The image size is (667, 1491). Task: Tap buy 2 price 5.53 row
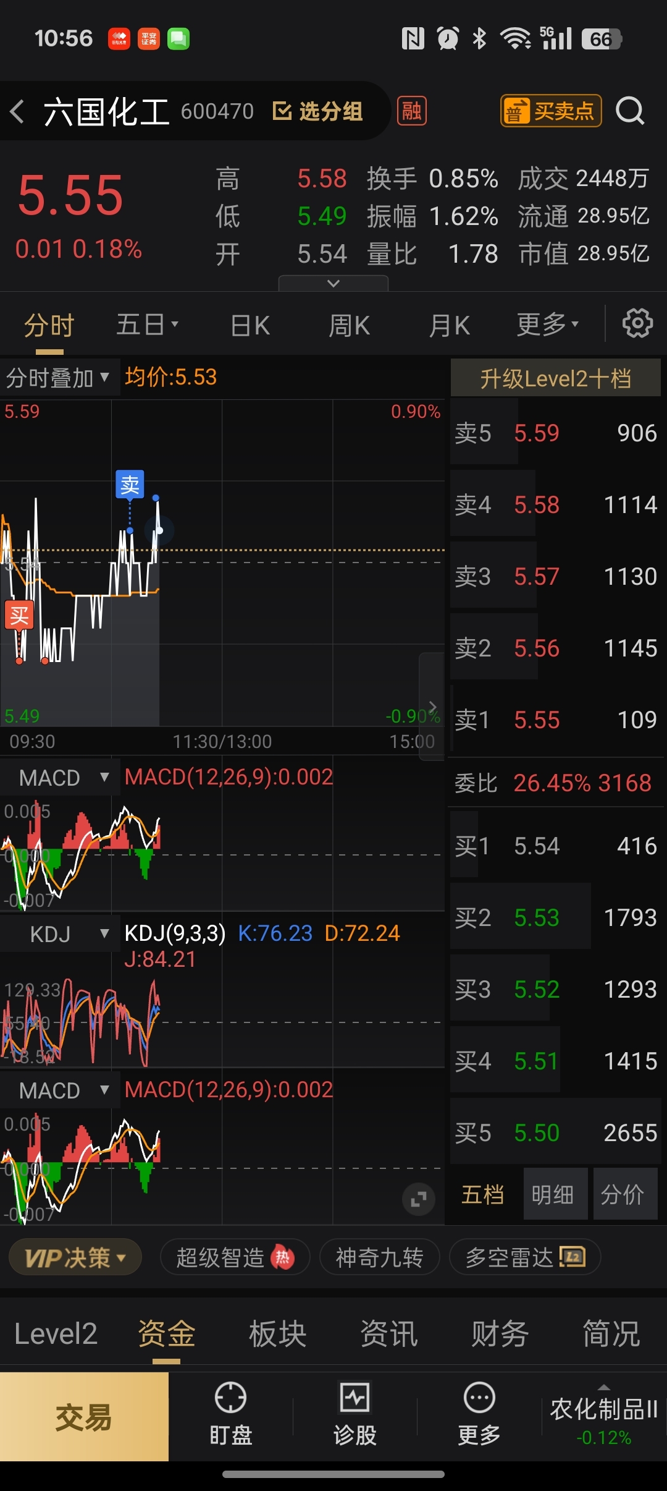click(x=556, y=917)
